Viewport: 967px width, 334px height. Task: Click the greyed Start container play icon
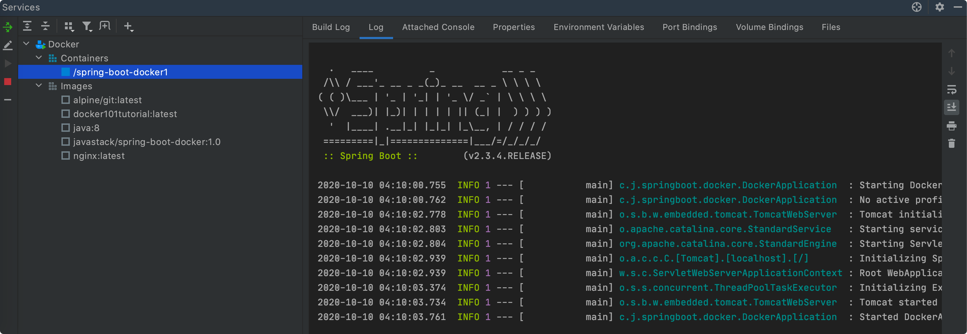tap(8, 63)
